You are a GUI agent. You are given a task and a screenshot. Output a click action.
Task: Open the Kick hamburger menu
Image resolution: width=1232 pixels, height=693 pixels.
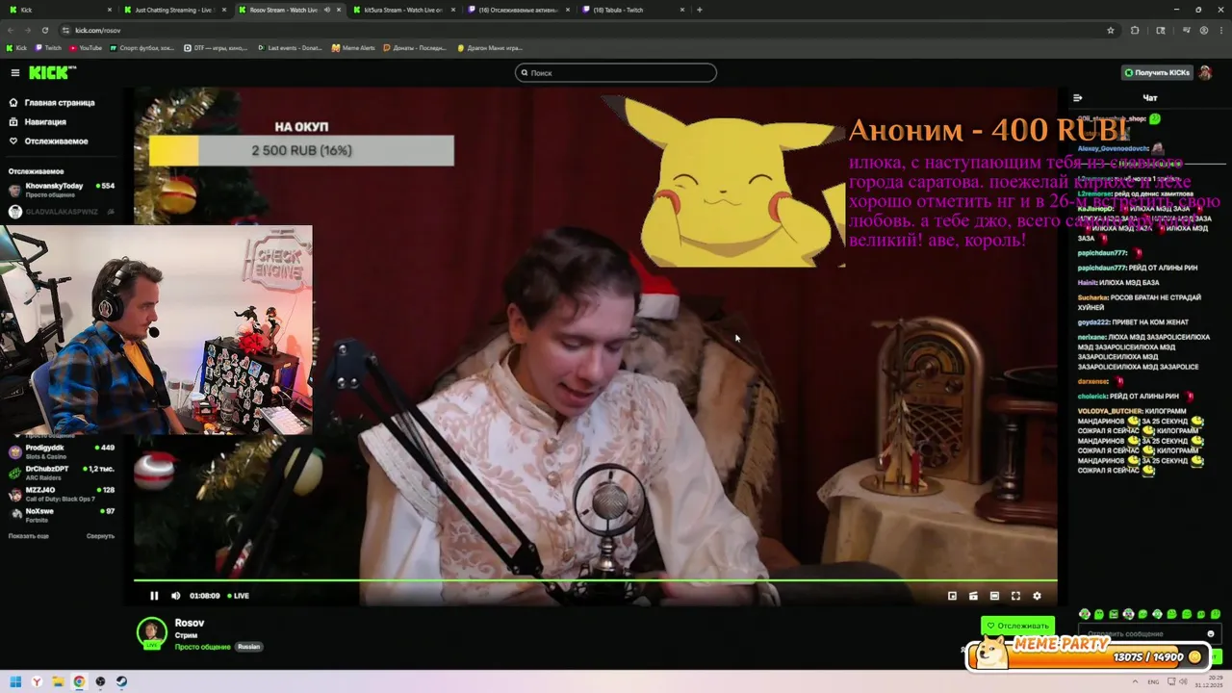click(x=15, y=72)
